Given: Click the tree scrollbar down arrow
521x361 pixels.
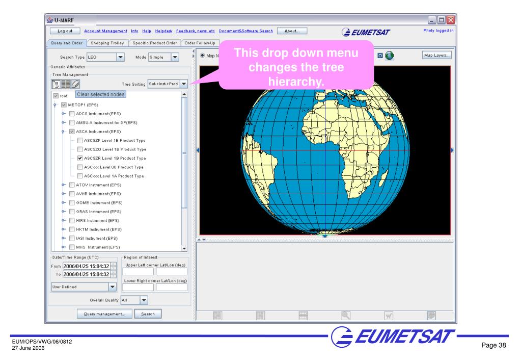Looking at the screenshot, I should (x=184, y=248).
